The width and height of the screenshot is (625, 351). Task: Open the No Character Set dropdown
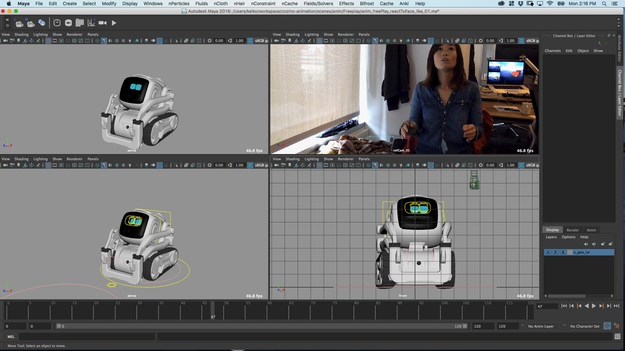(x=584, y=326)
